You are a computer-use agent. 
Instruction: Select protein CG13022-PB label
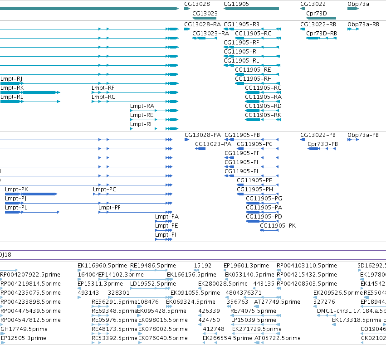click(x=318, y=135)
